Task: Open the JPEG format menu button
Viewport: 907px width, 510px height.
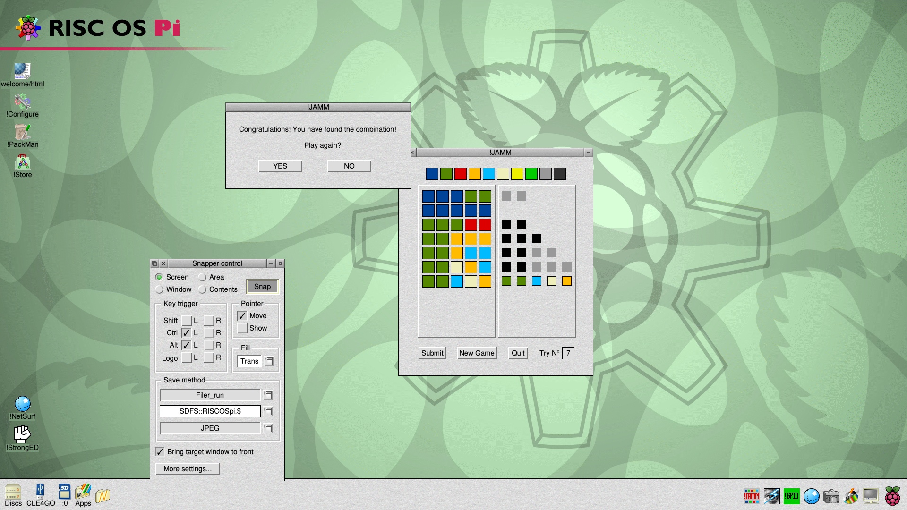Action: click(x=268, y=428)
